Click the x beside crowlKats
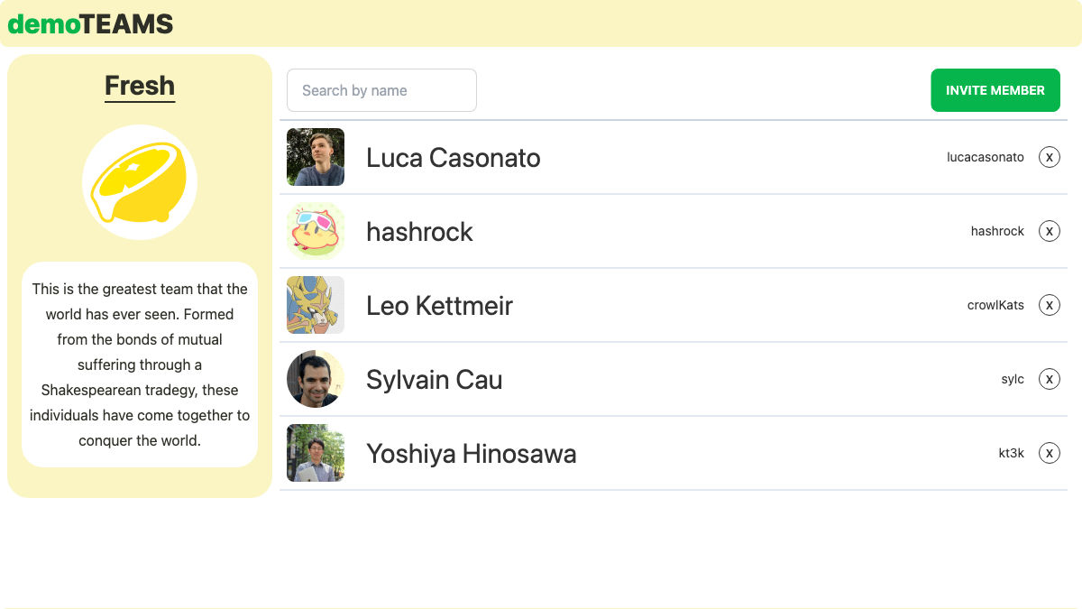 point(1050,305)
